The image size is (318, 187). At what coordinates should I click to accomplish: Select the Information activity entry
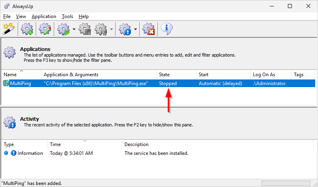pos(157,153)
